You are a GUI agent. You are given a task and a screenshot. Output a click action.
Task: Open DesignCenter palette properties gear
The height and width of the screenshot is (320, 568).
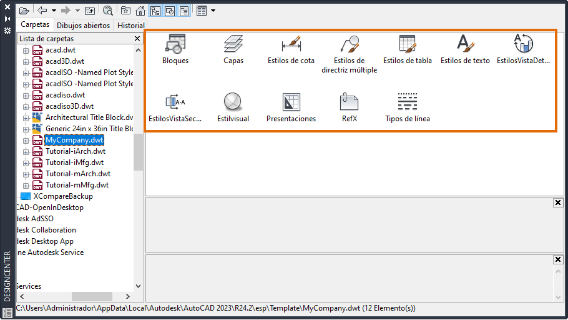coord(7,31)
